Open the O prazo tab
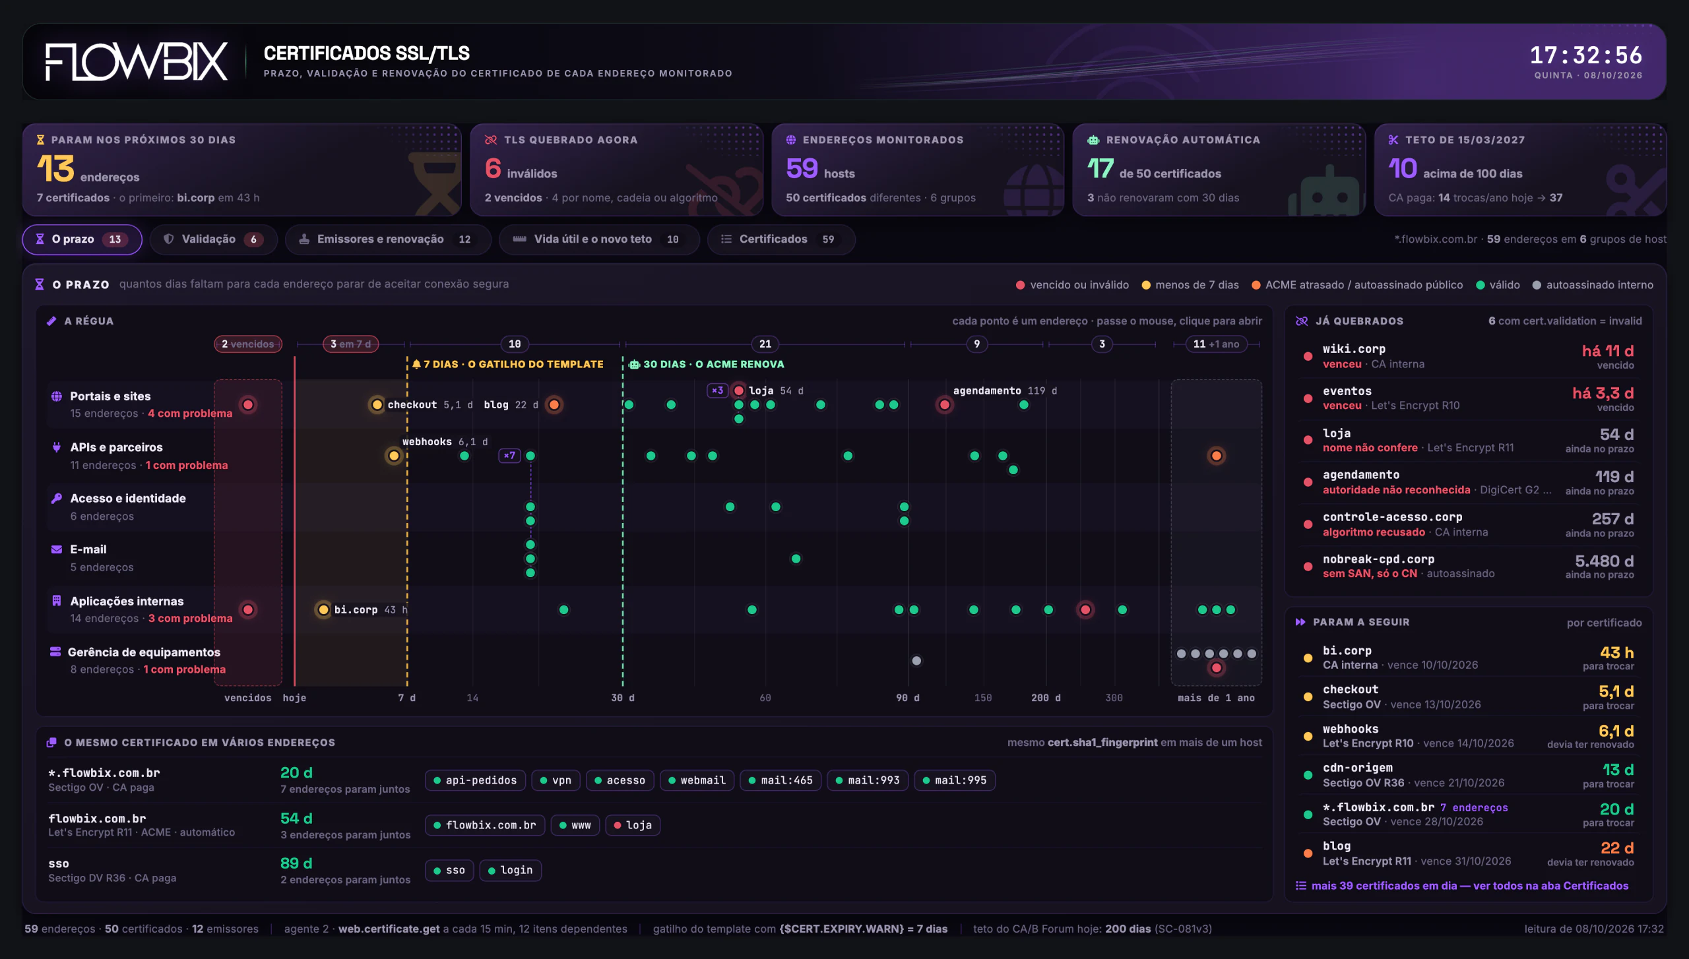 click(82, 239)
